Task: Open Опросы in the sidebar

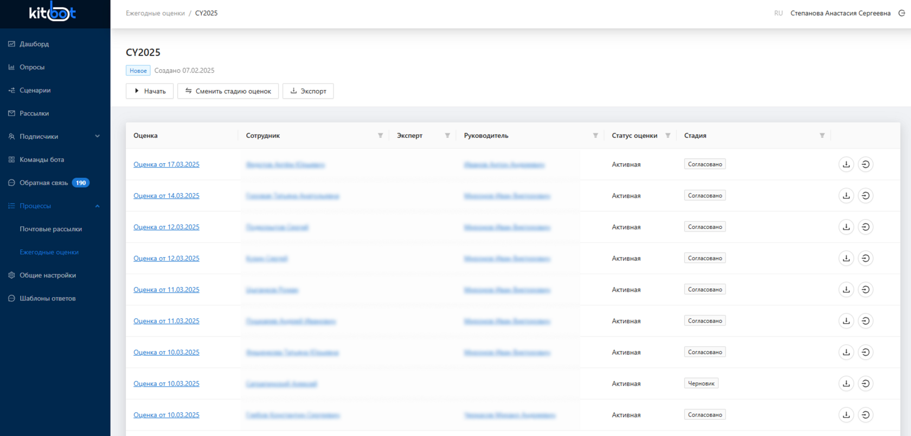Action: [x=32, y=67]
